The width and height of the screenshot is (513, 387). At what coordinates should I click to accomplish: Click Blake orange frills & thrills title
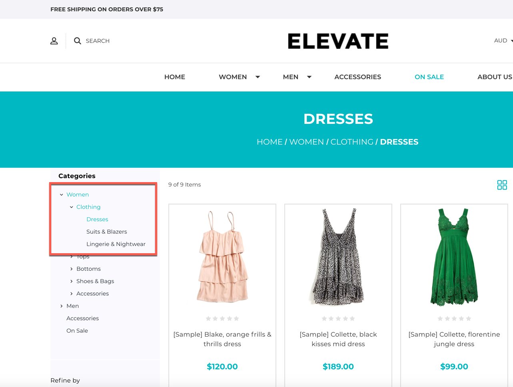pos(222,339)
